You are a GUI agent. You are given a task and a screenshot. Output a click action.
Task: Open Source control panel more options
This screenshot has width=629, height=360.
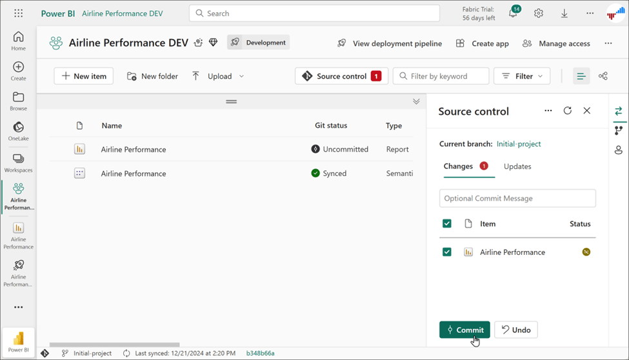(x=548, y=110)
